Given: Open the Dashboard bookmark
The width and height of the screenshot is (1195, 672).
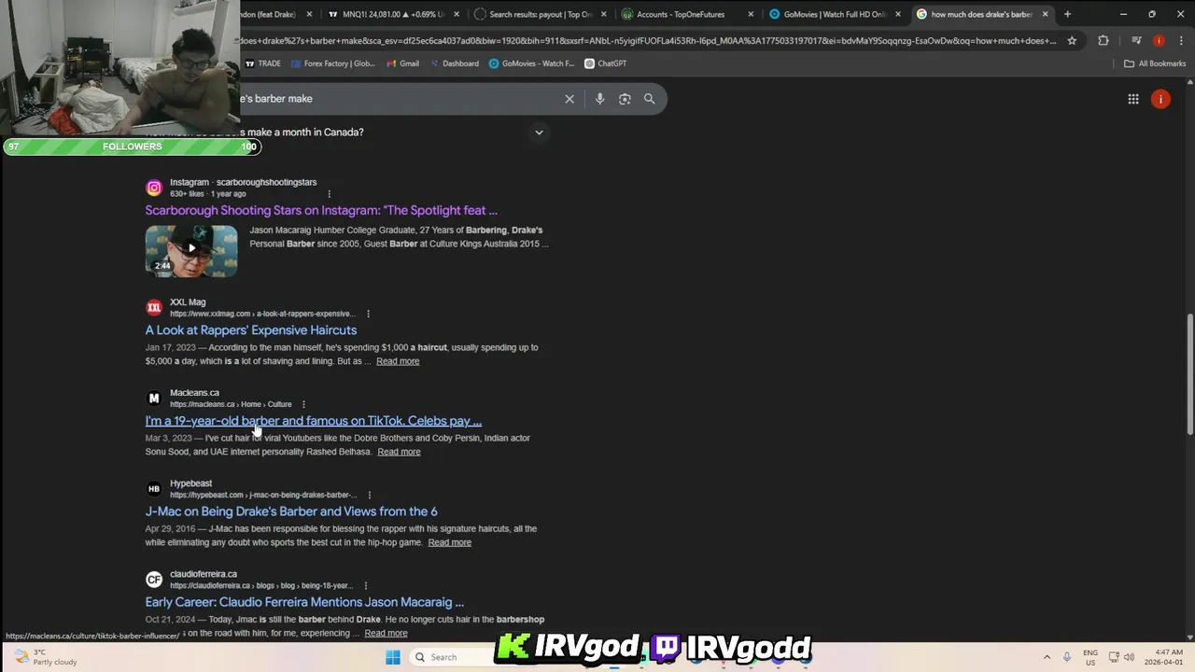Looking at the screenshot, I should 453,63.
